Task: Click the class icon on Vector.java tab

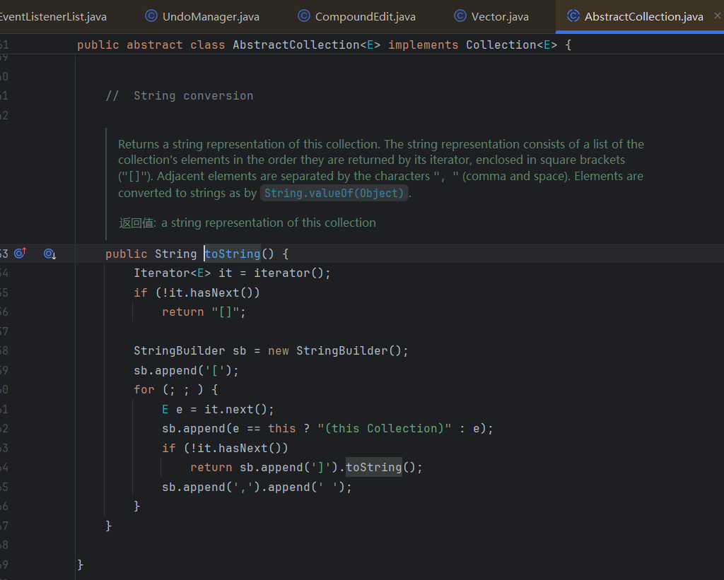Action: tap(460, 16)
